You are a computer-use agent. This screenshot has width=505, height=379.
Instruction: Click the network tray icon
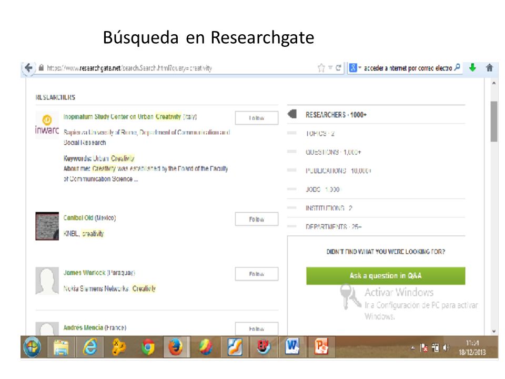435,347
